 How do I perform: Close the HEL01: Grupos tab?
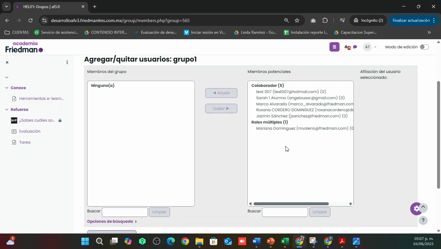click(x=83, y=6)
